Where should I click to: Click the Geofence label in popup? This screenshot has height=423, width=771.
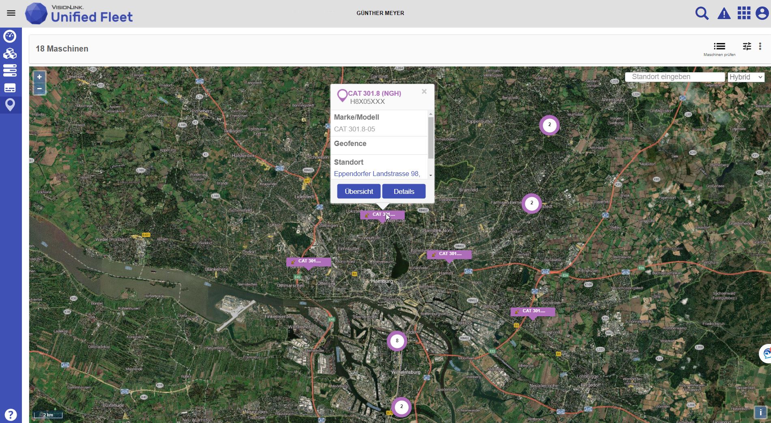pyautogui.click(x=350, y=144)
